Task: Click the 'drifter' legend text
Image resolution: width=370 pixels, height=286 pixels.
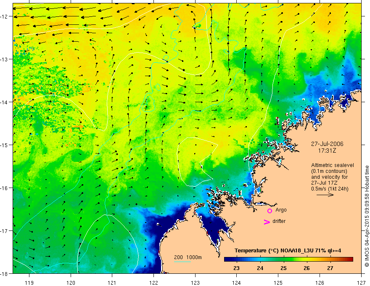Action: click(279, 221)
